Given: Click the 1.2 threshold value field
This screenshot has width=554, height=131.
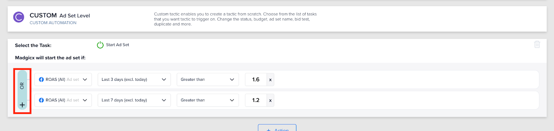Looking at the screenshot, I should (256, 100).
